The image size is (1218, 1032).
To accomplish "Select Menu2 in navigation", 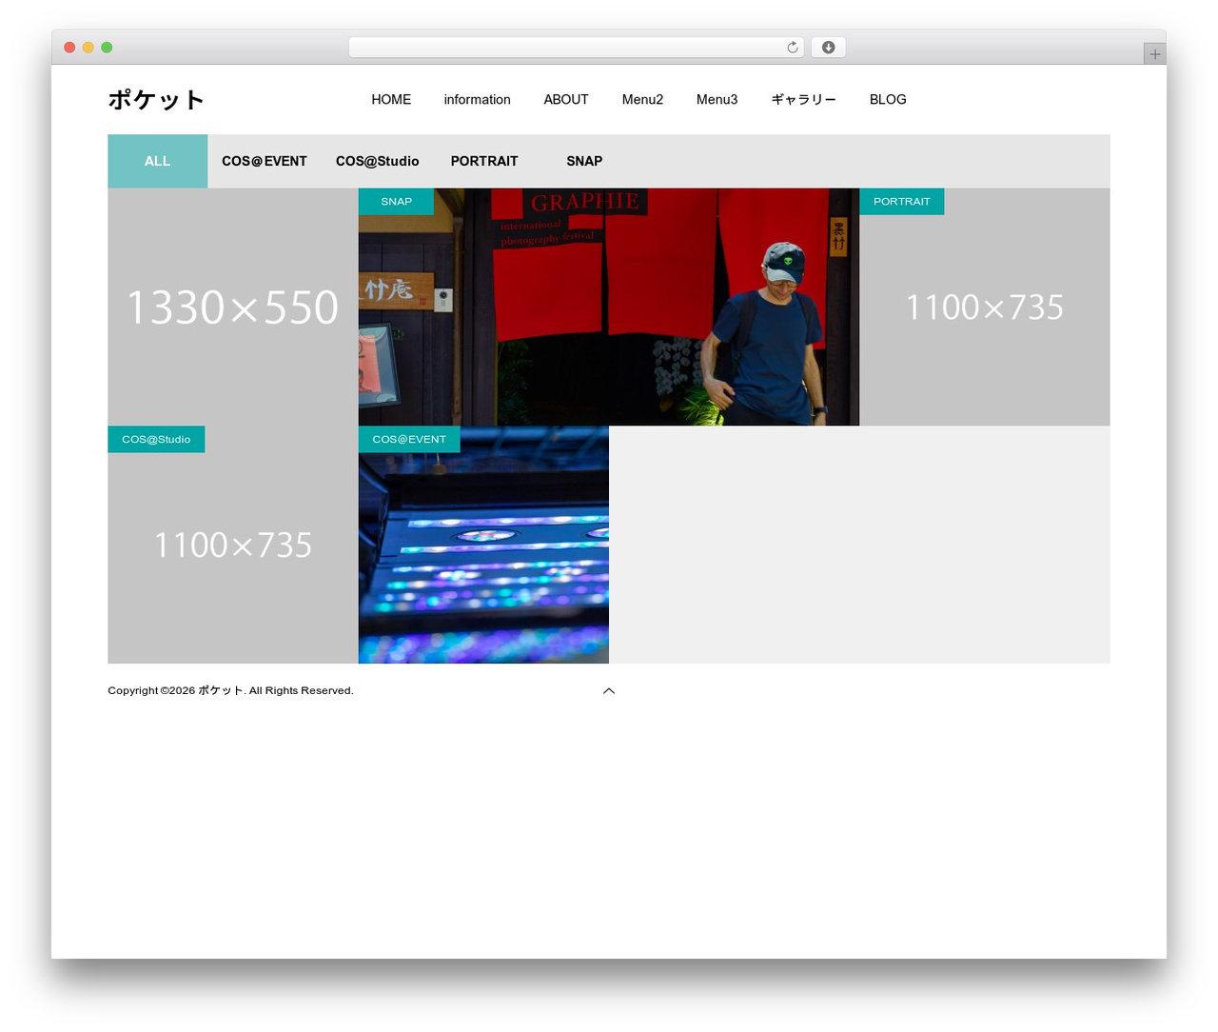I will pyautogui.click(x=642, y=100).
